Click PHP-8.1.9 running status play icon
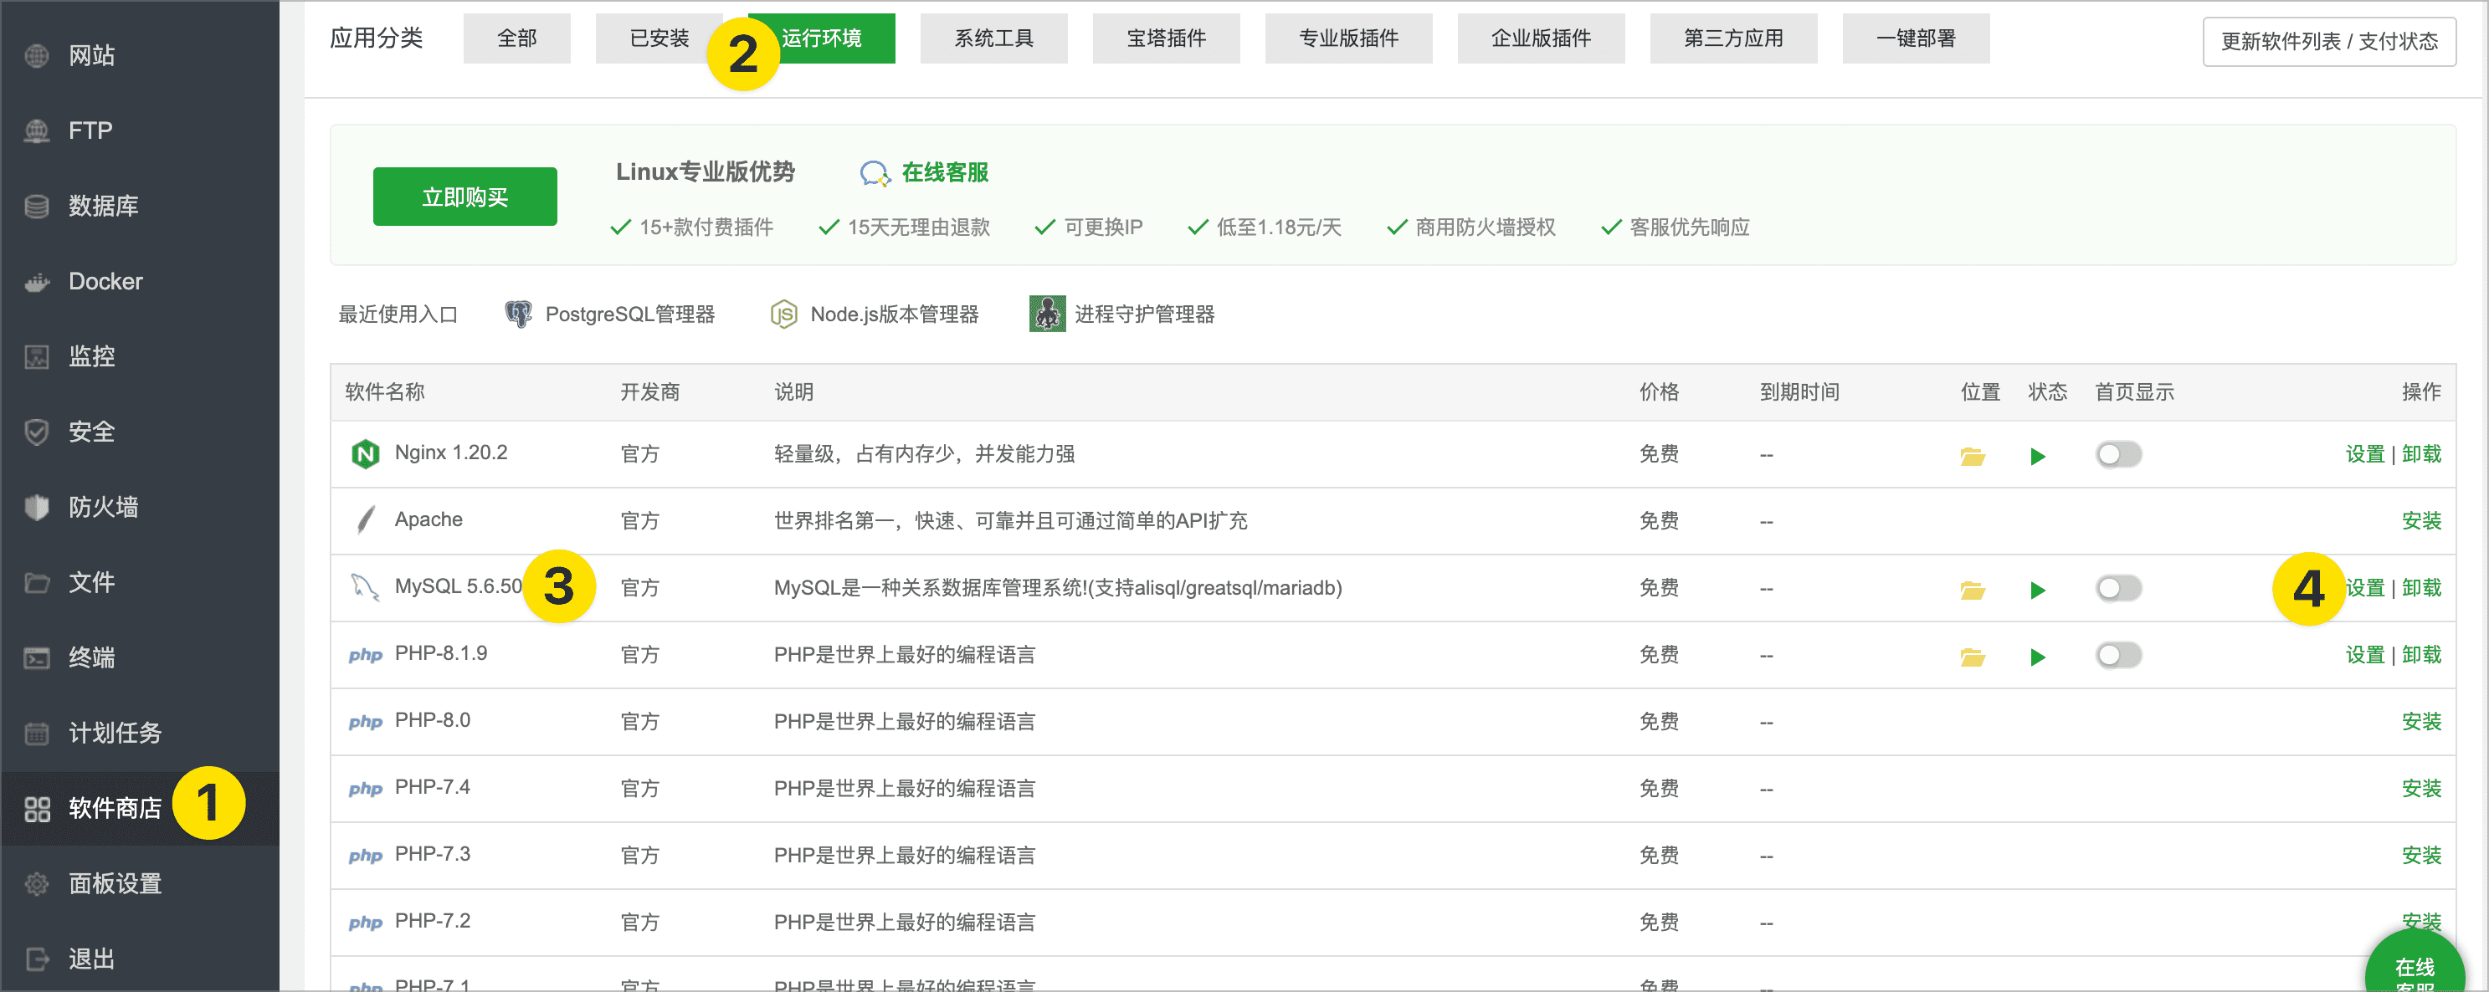The width and height of the screenshot is (2489, 992). click(x=2038, y=657)
